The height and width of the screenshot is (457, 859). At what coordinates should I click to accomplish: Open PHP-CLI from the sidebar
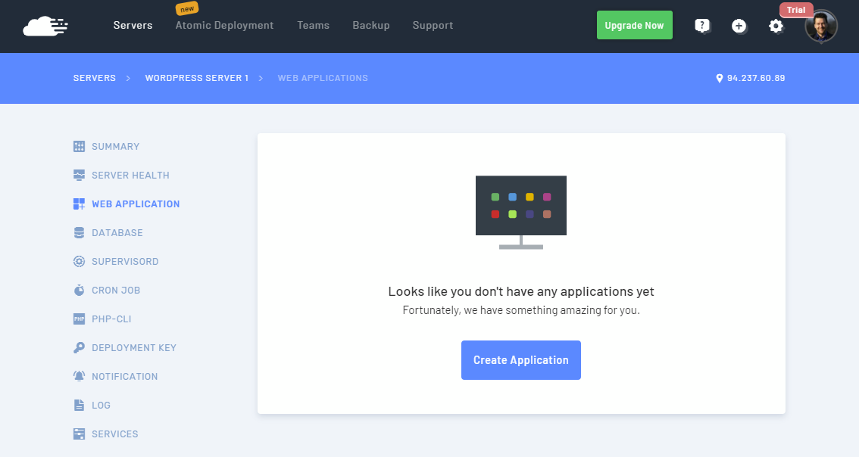pyautogui.click(x=111, y=319)
